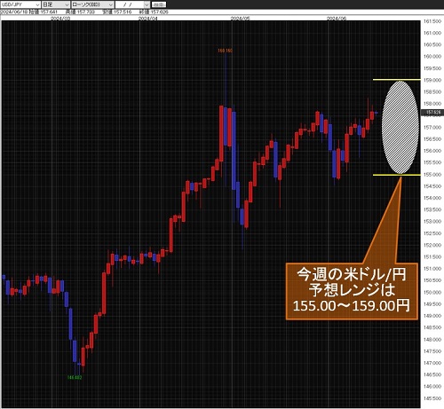Select the 146.482 low price label
The image size is (444, 409).
point(75,377)
